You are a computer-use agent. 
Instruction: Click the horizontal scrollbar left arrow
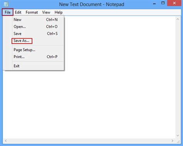pyautogui.click(x=6, y=141)
